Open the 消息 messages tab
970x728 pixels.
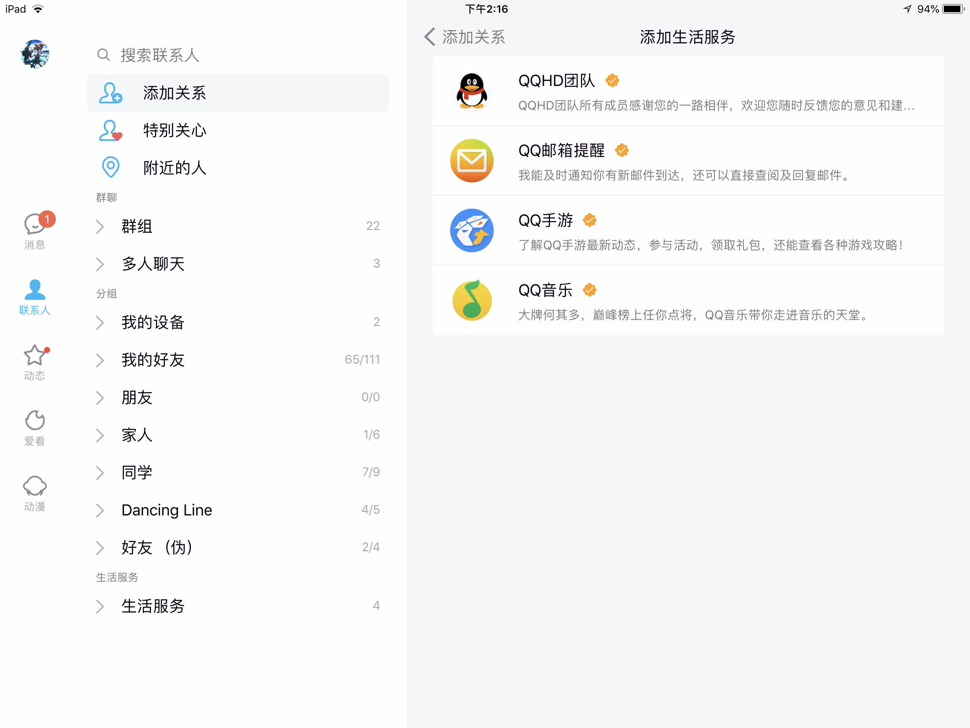tap(34, 231)
